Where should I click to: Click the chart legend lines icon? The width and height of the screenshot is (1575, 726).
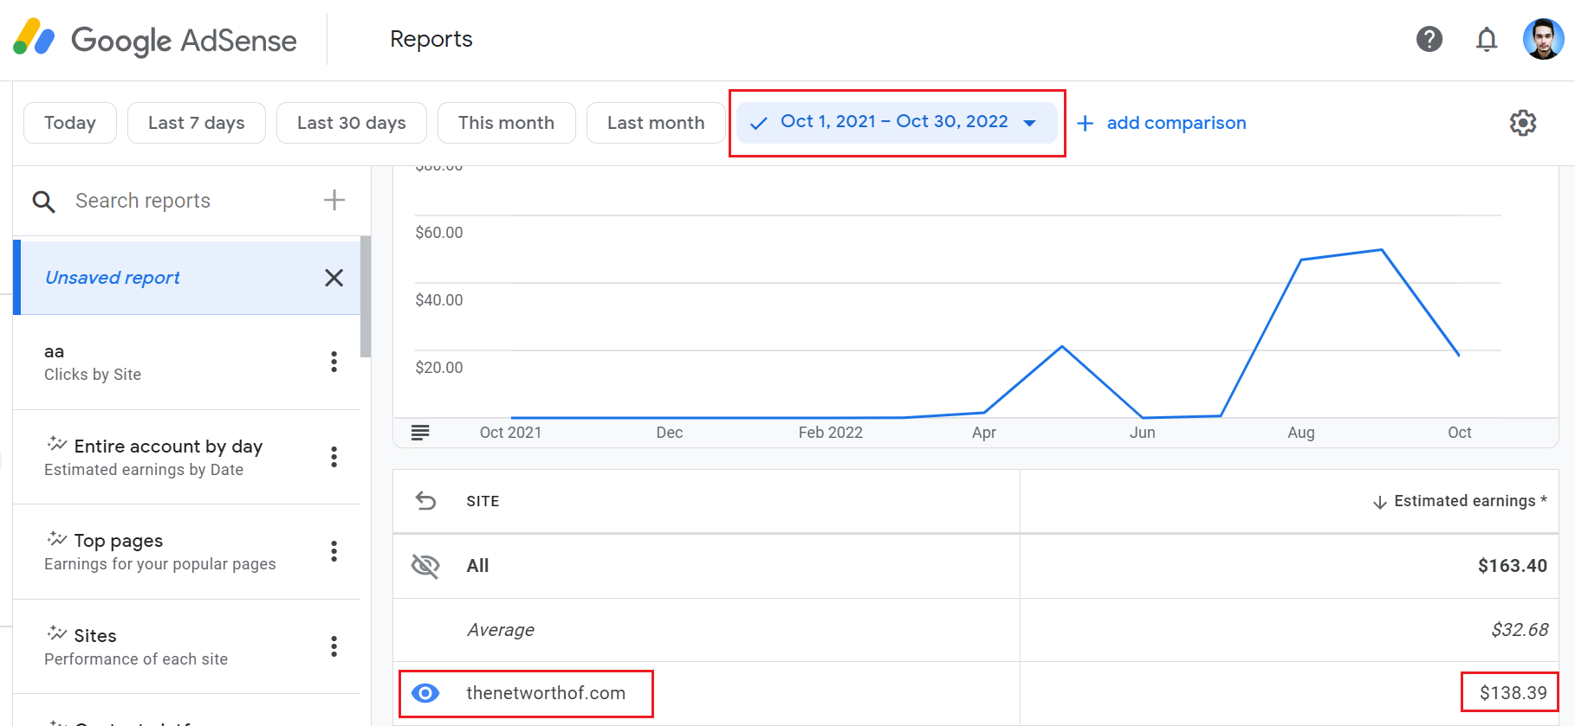(x=420, y=433)
